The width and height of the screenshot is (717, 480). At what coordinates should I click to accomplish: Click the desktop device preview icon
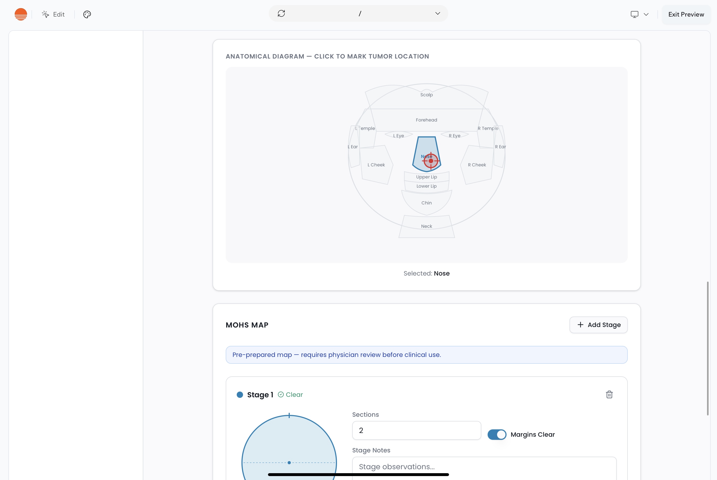tap(634, 14)
